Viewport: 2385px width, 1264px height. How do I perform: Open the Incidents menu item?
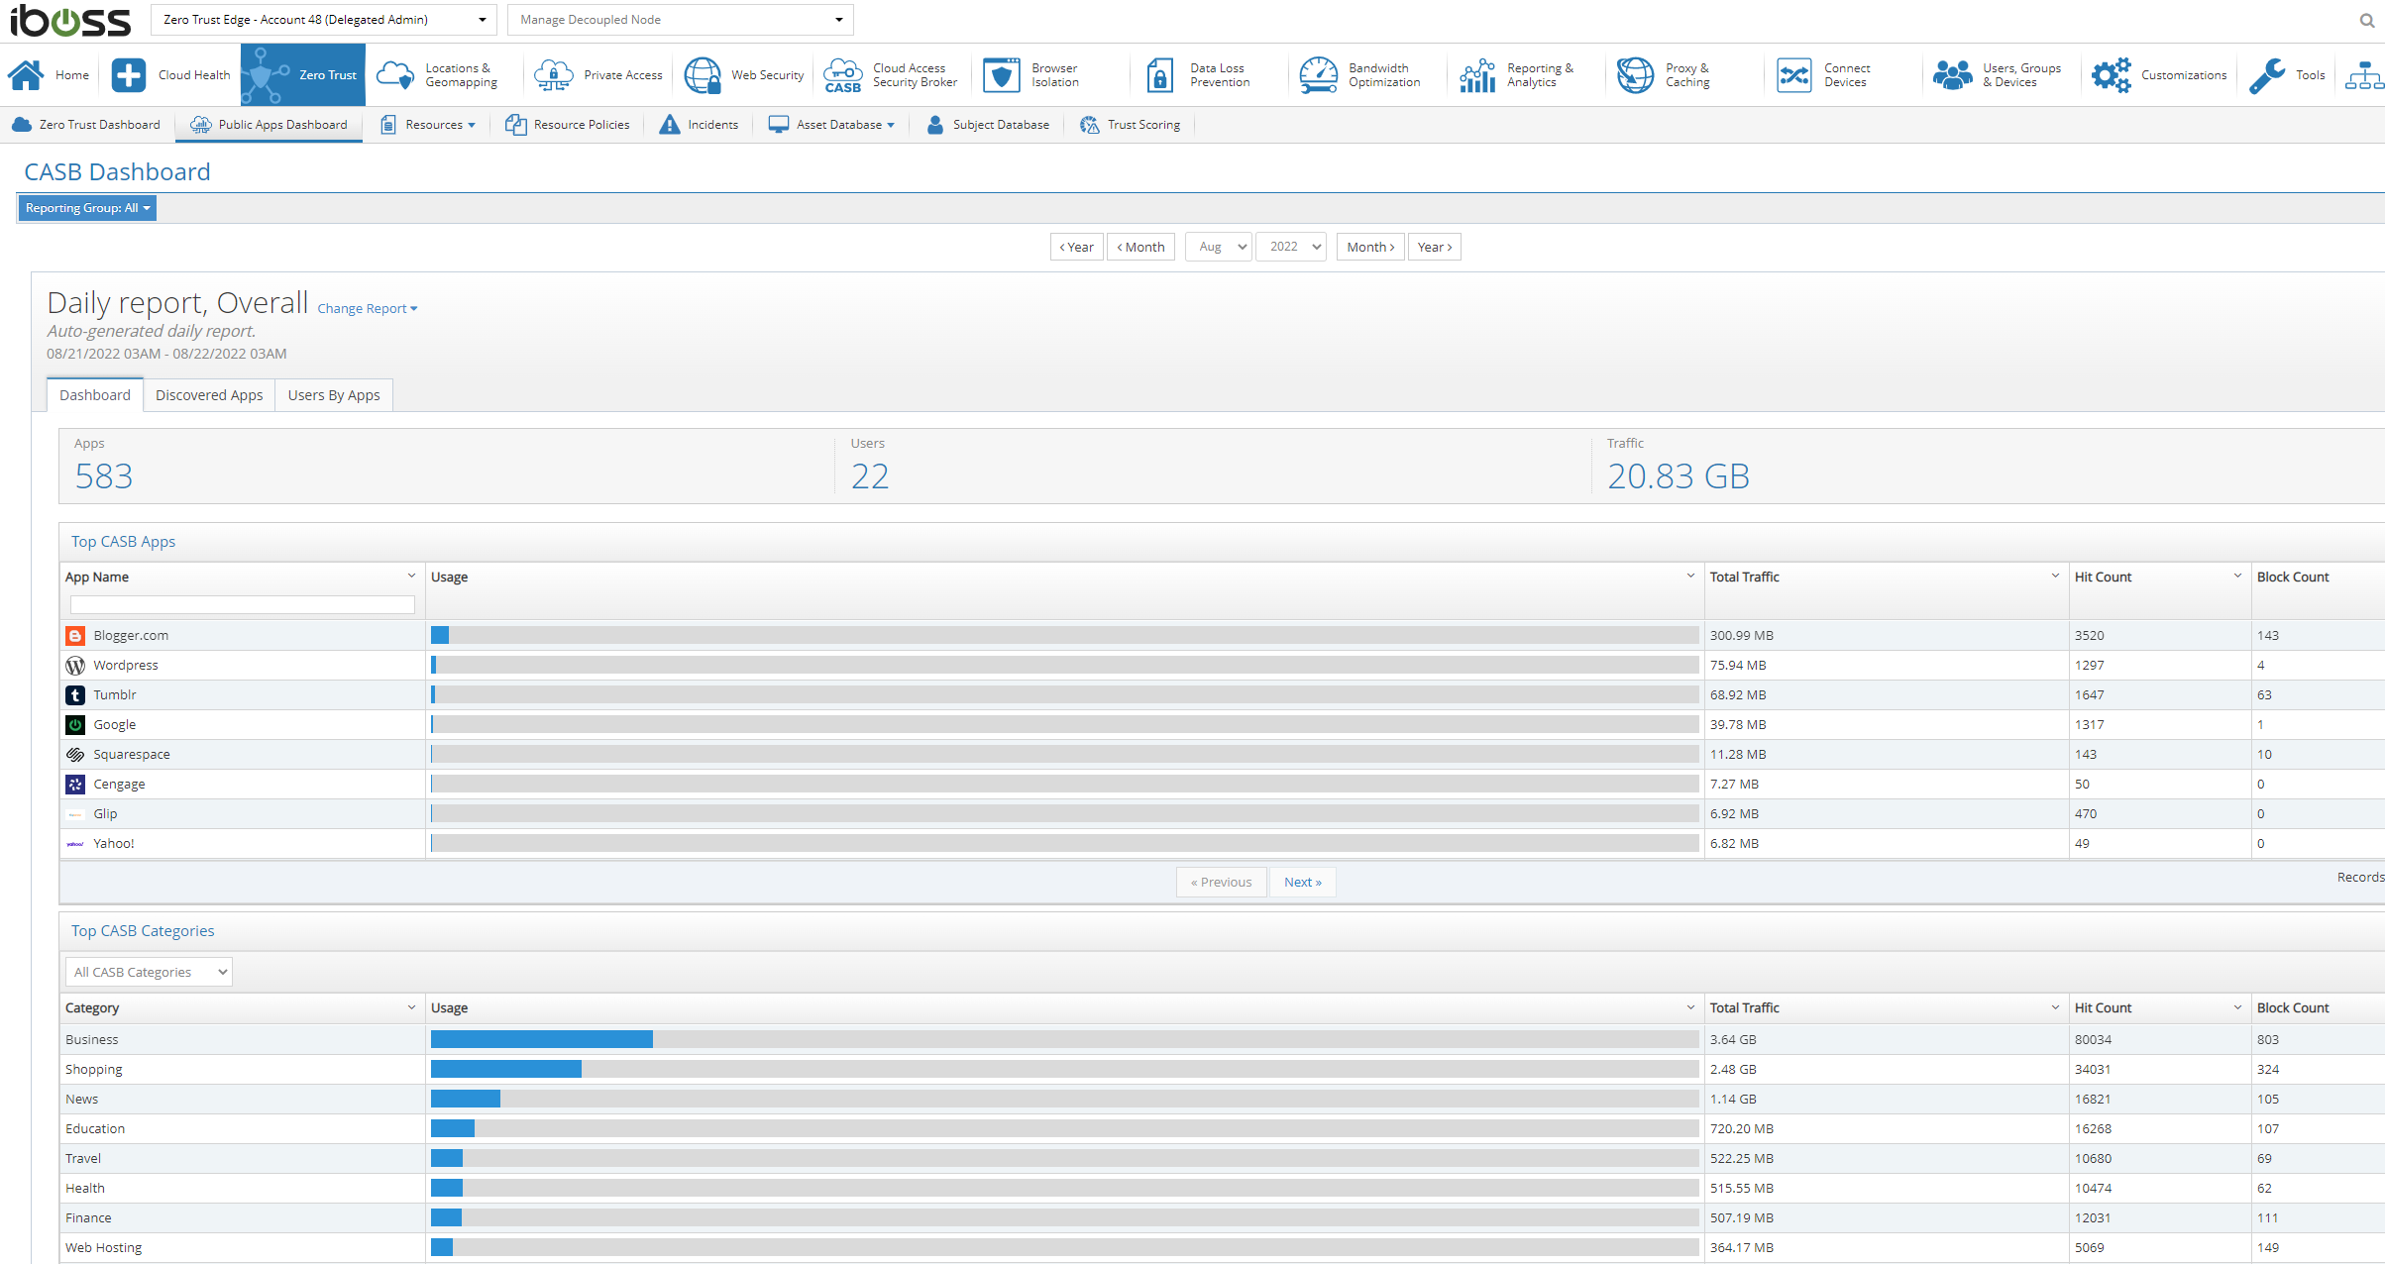700,125
